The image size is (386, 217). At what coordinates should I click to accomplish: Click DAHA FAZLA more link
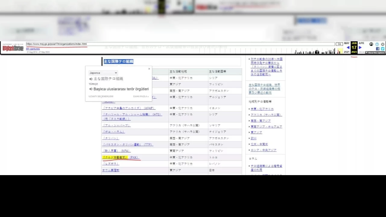[x=141, y=96]
